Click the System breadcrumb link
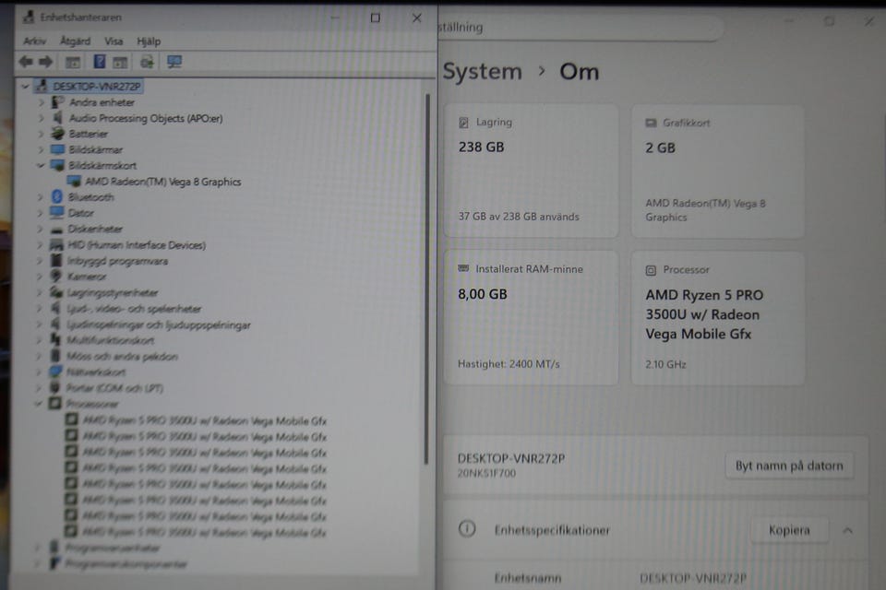 [482, 72]
